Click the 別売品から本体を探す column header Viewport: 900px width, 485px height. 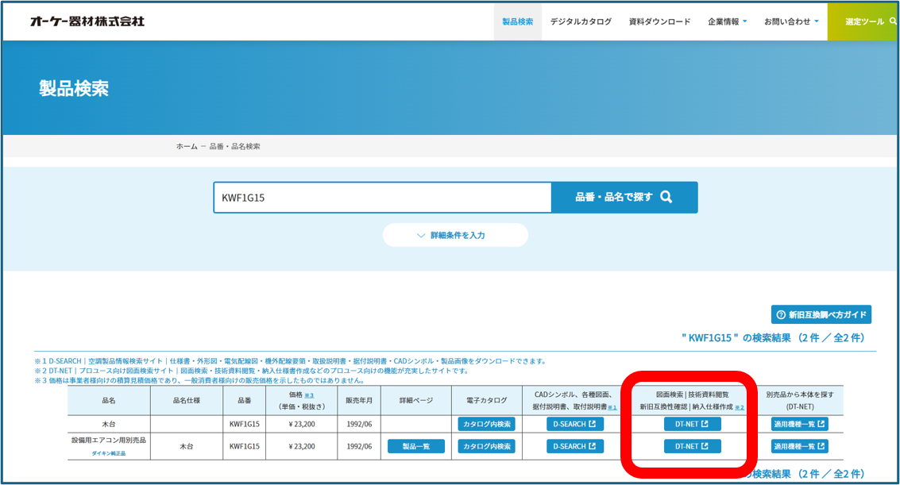800,401
